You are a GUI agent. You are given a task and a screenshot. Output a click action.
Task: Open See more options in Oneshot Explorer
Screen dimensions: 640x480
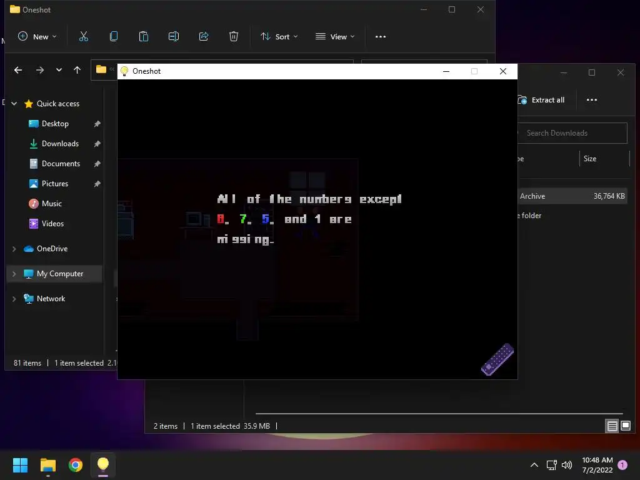point(381,37)
